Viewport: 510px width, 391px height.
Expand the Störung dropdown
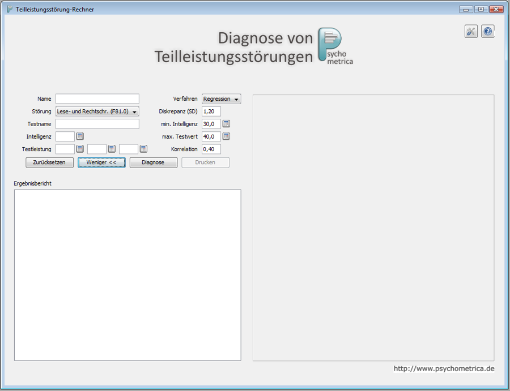point(97,111)
